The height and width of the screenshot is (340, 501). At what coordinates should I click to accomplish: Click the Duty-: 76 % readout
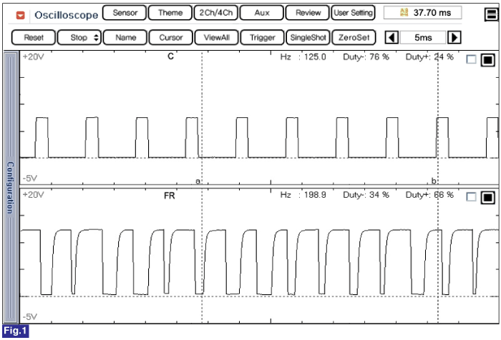tap(366, 57)
